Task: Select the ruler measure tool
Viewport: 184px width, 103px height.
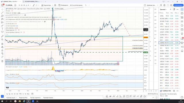Action: (2, 36)
